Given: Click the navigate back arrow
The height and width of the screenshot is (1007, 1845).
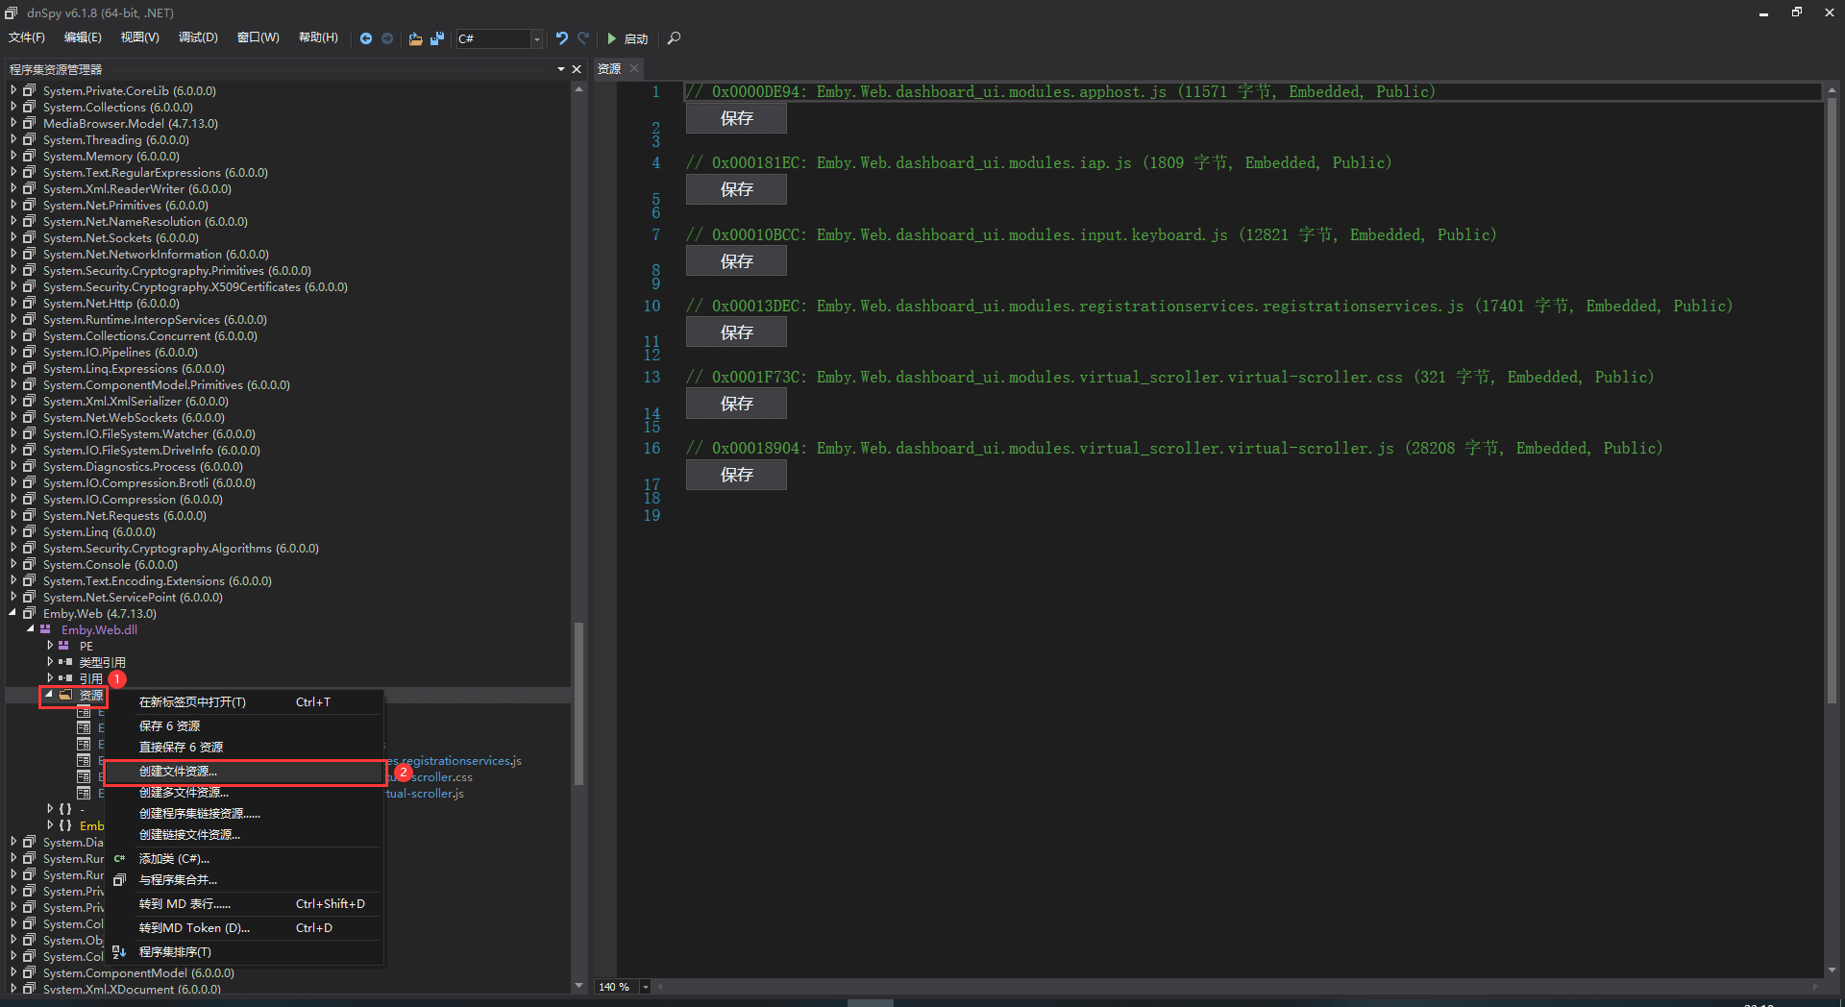Looking at the screenshot, I should 366,38.
